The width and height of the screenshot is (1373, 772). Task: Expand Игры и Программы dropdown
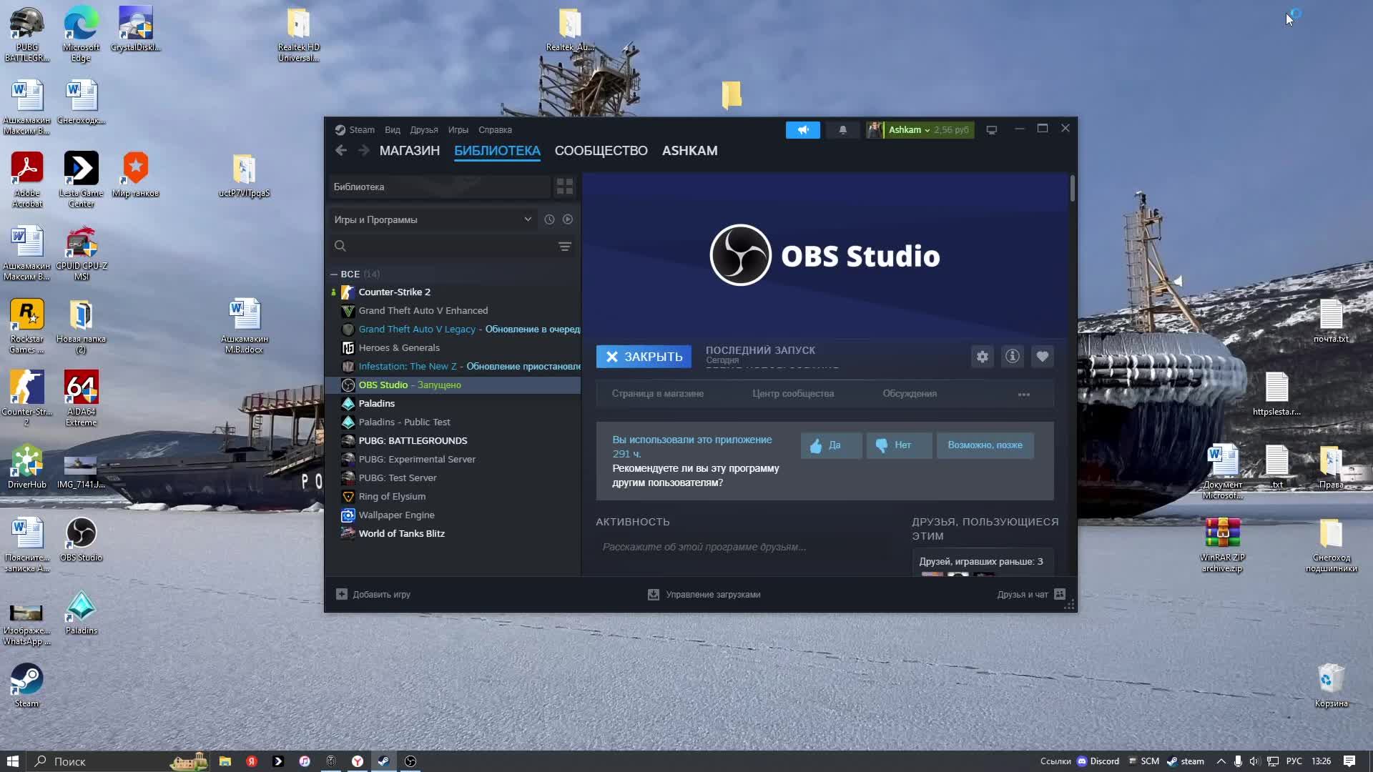coord(527,219)
